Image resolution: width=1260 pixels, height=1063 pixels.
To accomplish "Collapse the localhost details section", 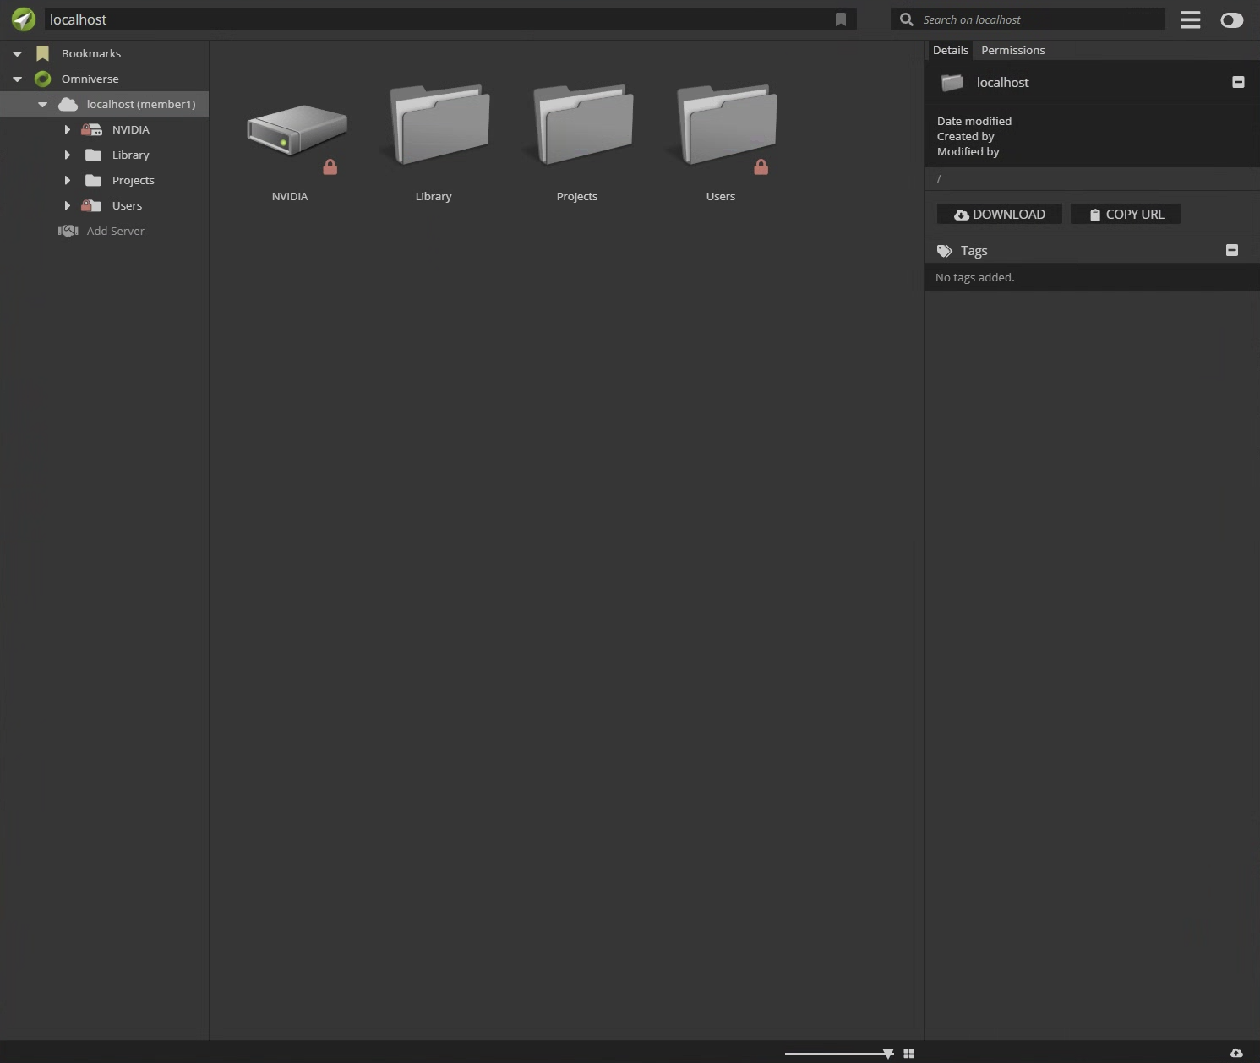I will (1238, 82).
